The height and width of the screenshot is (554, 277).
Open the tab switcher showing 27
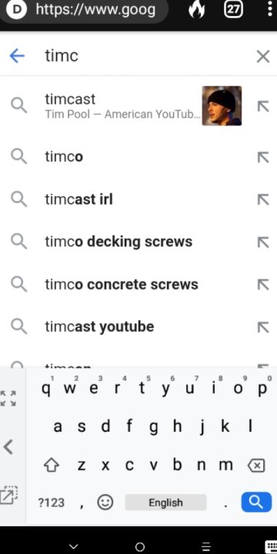(234, 9)
